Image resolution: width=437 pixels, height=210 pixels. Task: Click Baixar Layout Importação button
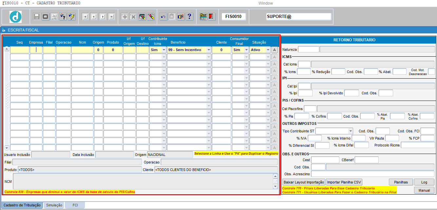coord(304,182)
